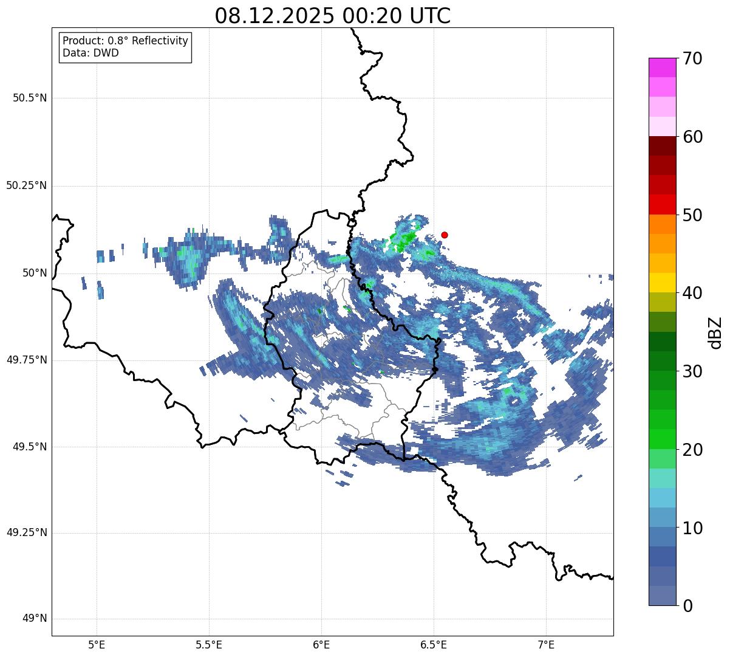Click the 50.5°N latitude label
Screen dimensions: 730x657
30,98
